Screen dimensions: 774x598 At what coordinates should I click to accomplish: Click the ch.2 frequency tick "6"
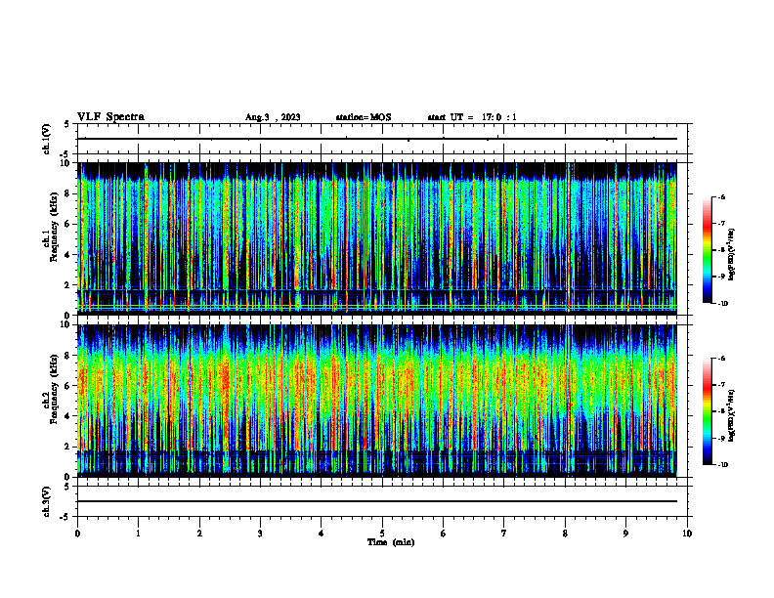point(68,386)
